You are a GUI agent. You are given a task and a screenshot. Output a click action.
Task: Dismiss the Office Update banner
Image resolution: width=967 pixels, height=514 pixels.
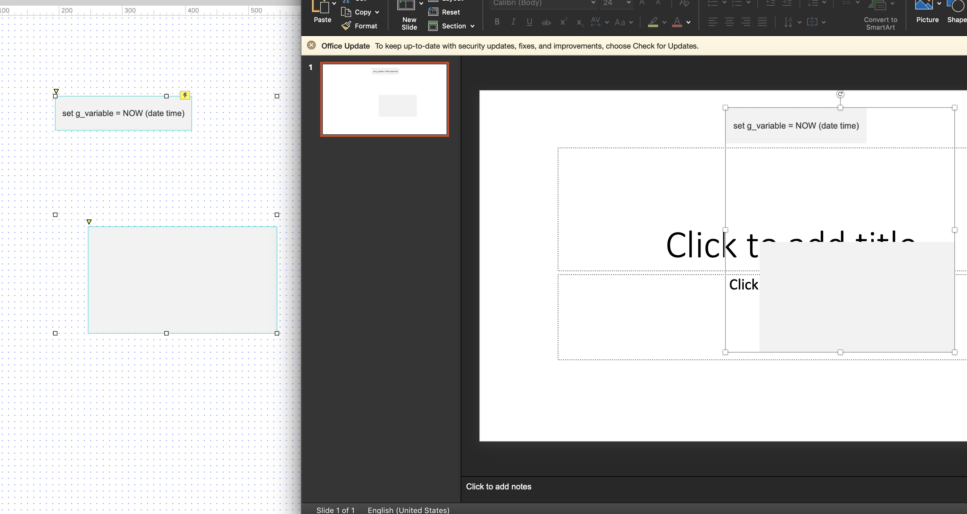[x=311, y=46]
